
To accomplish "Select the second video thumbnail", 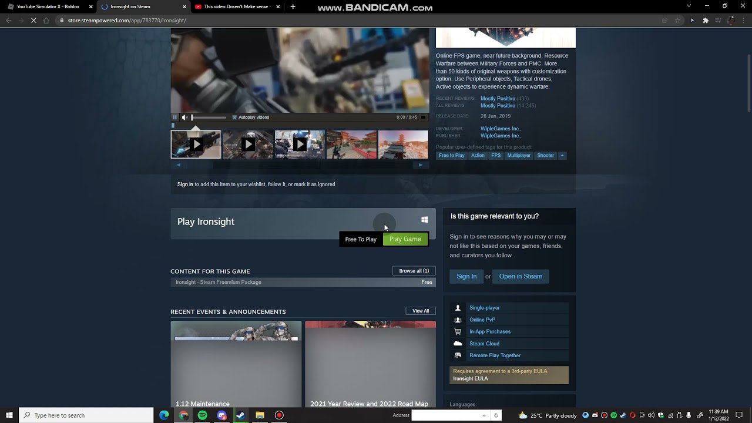I will 248,145.
